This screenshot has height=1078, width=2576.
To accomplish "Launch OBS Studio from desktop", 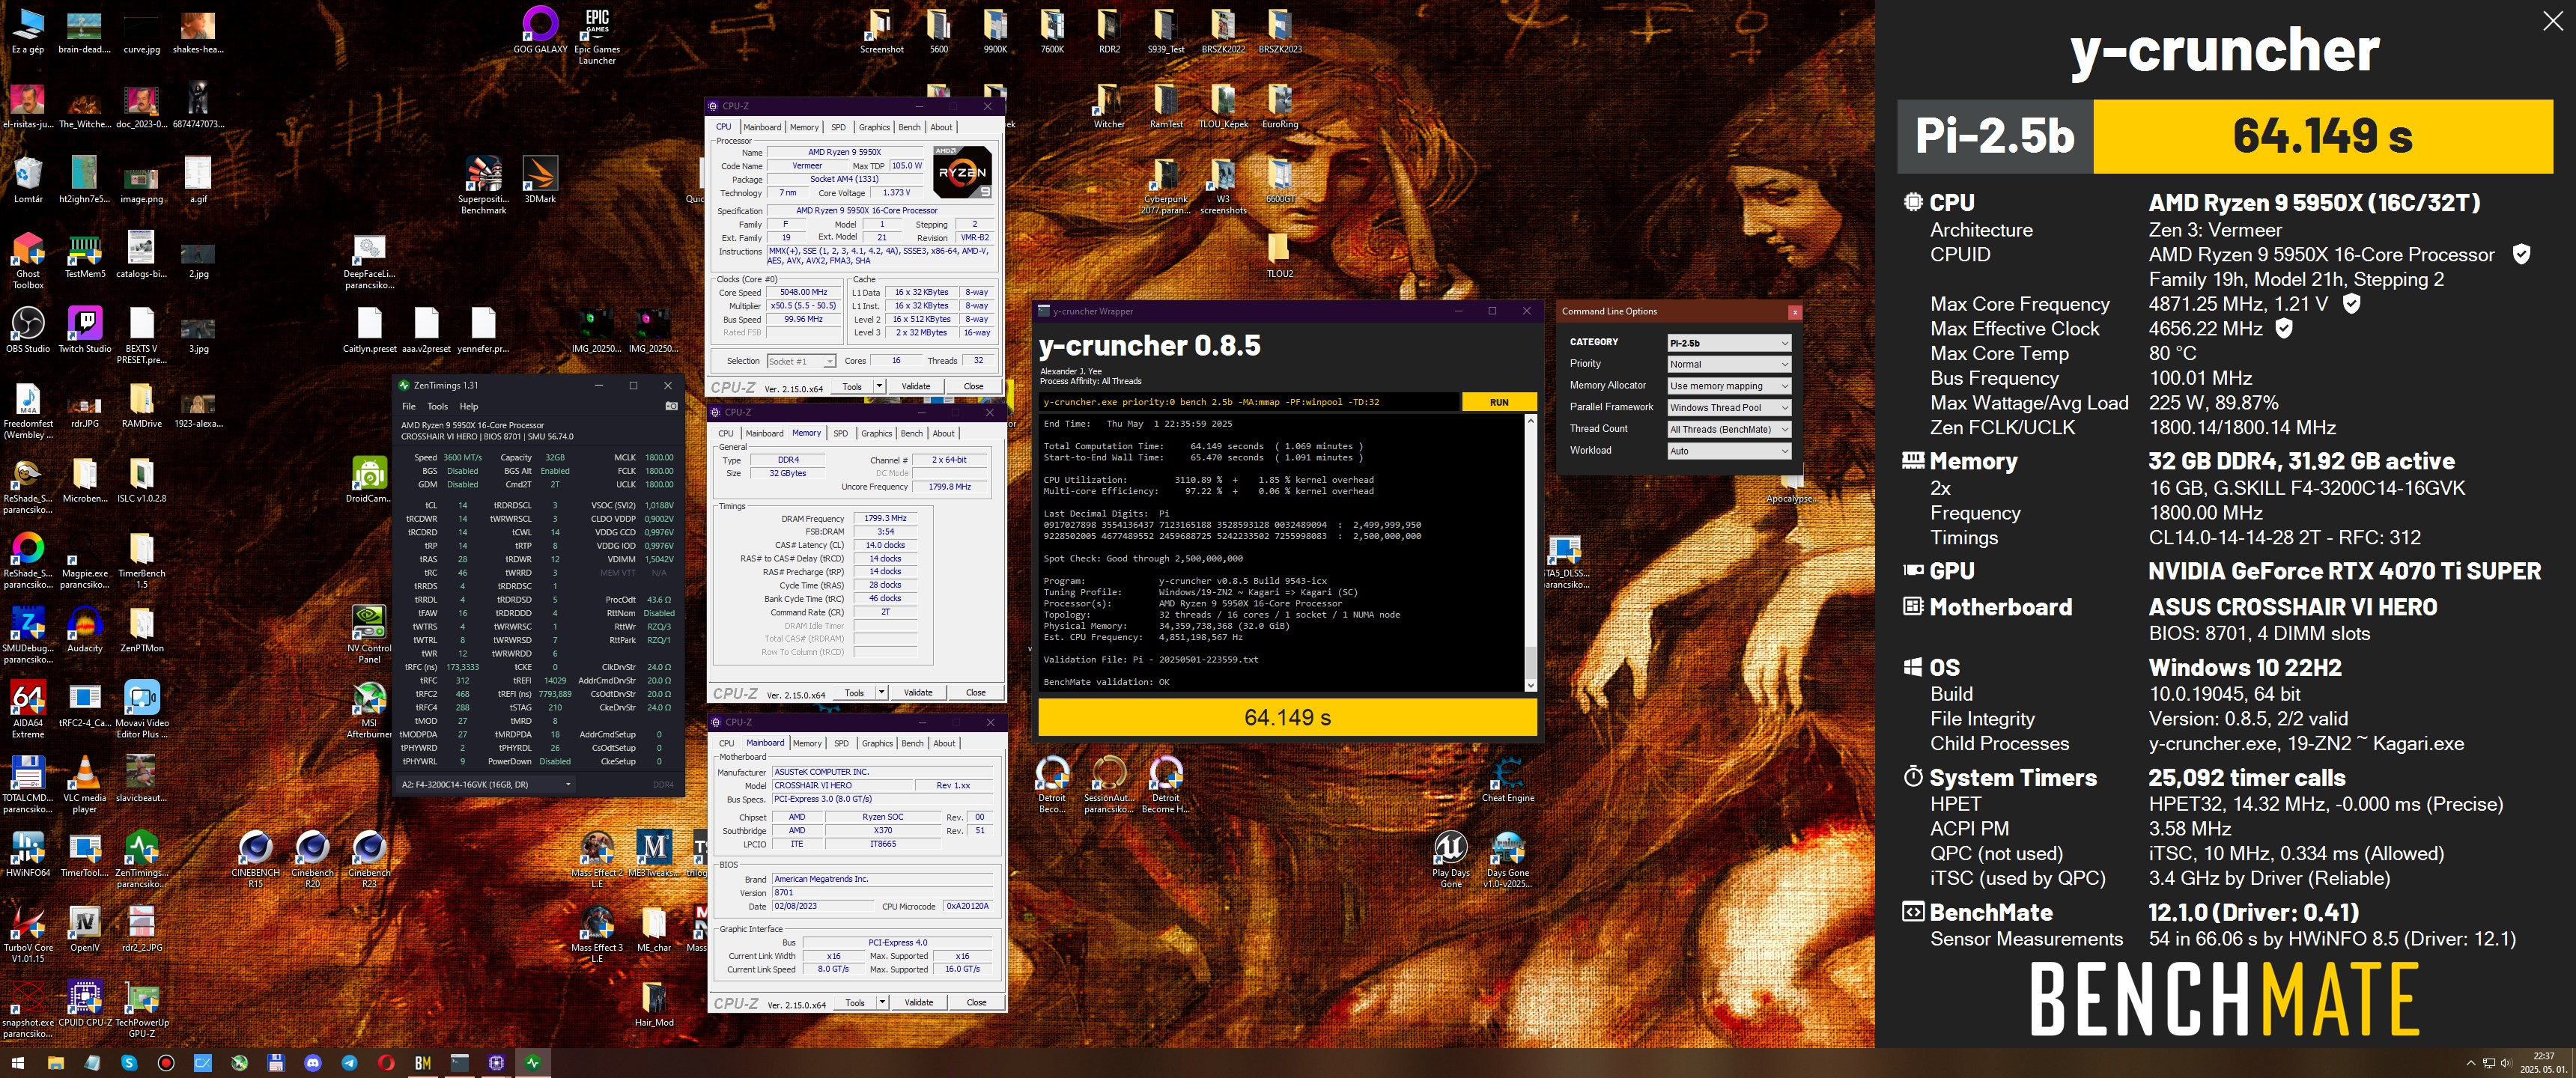I will pos(28,330).
